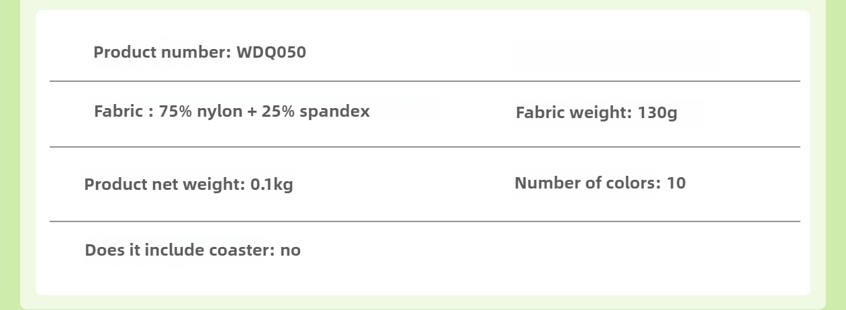Image resolution: width=846 pixels, height=310 pixels.
Task: Select the colors count value 10
Action: [x=676, y=183]
